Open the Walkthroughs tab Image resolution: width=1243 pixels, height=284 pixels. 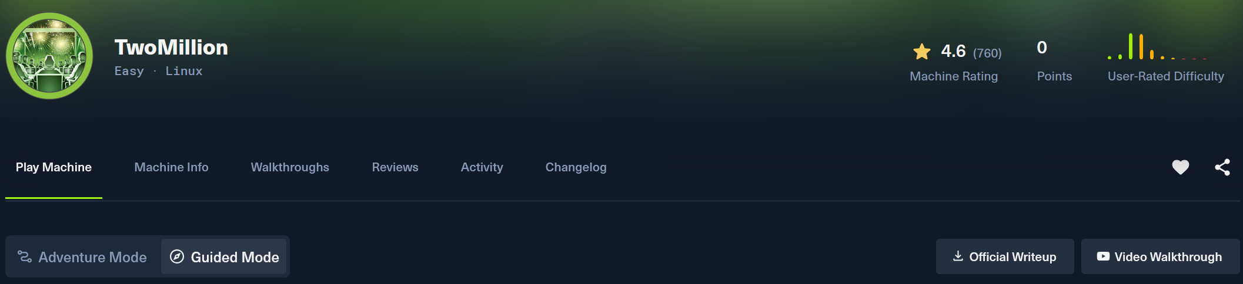click(x=290, y=167)
